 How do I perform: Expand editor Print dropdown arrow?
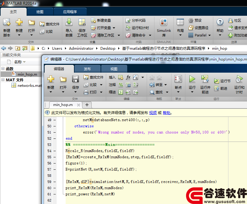[x=101, y=92]
